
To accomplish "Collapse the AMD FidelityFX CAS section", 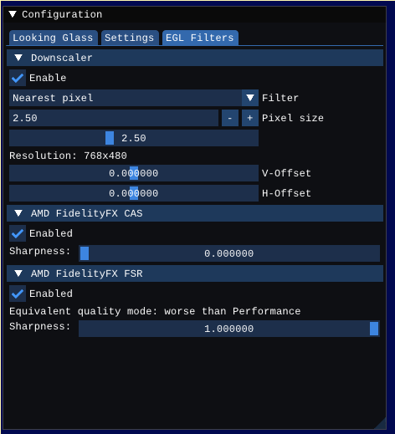I will point(18,213).
